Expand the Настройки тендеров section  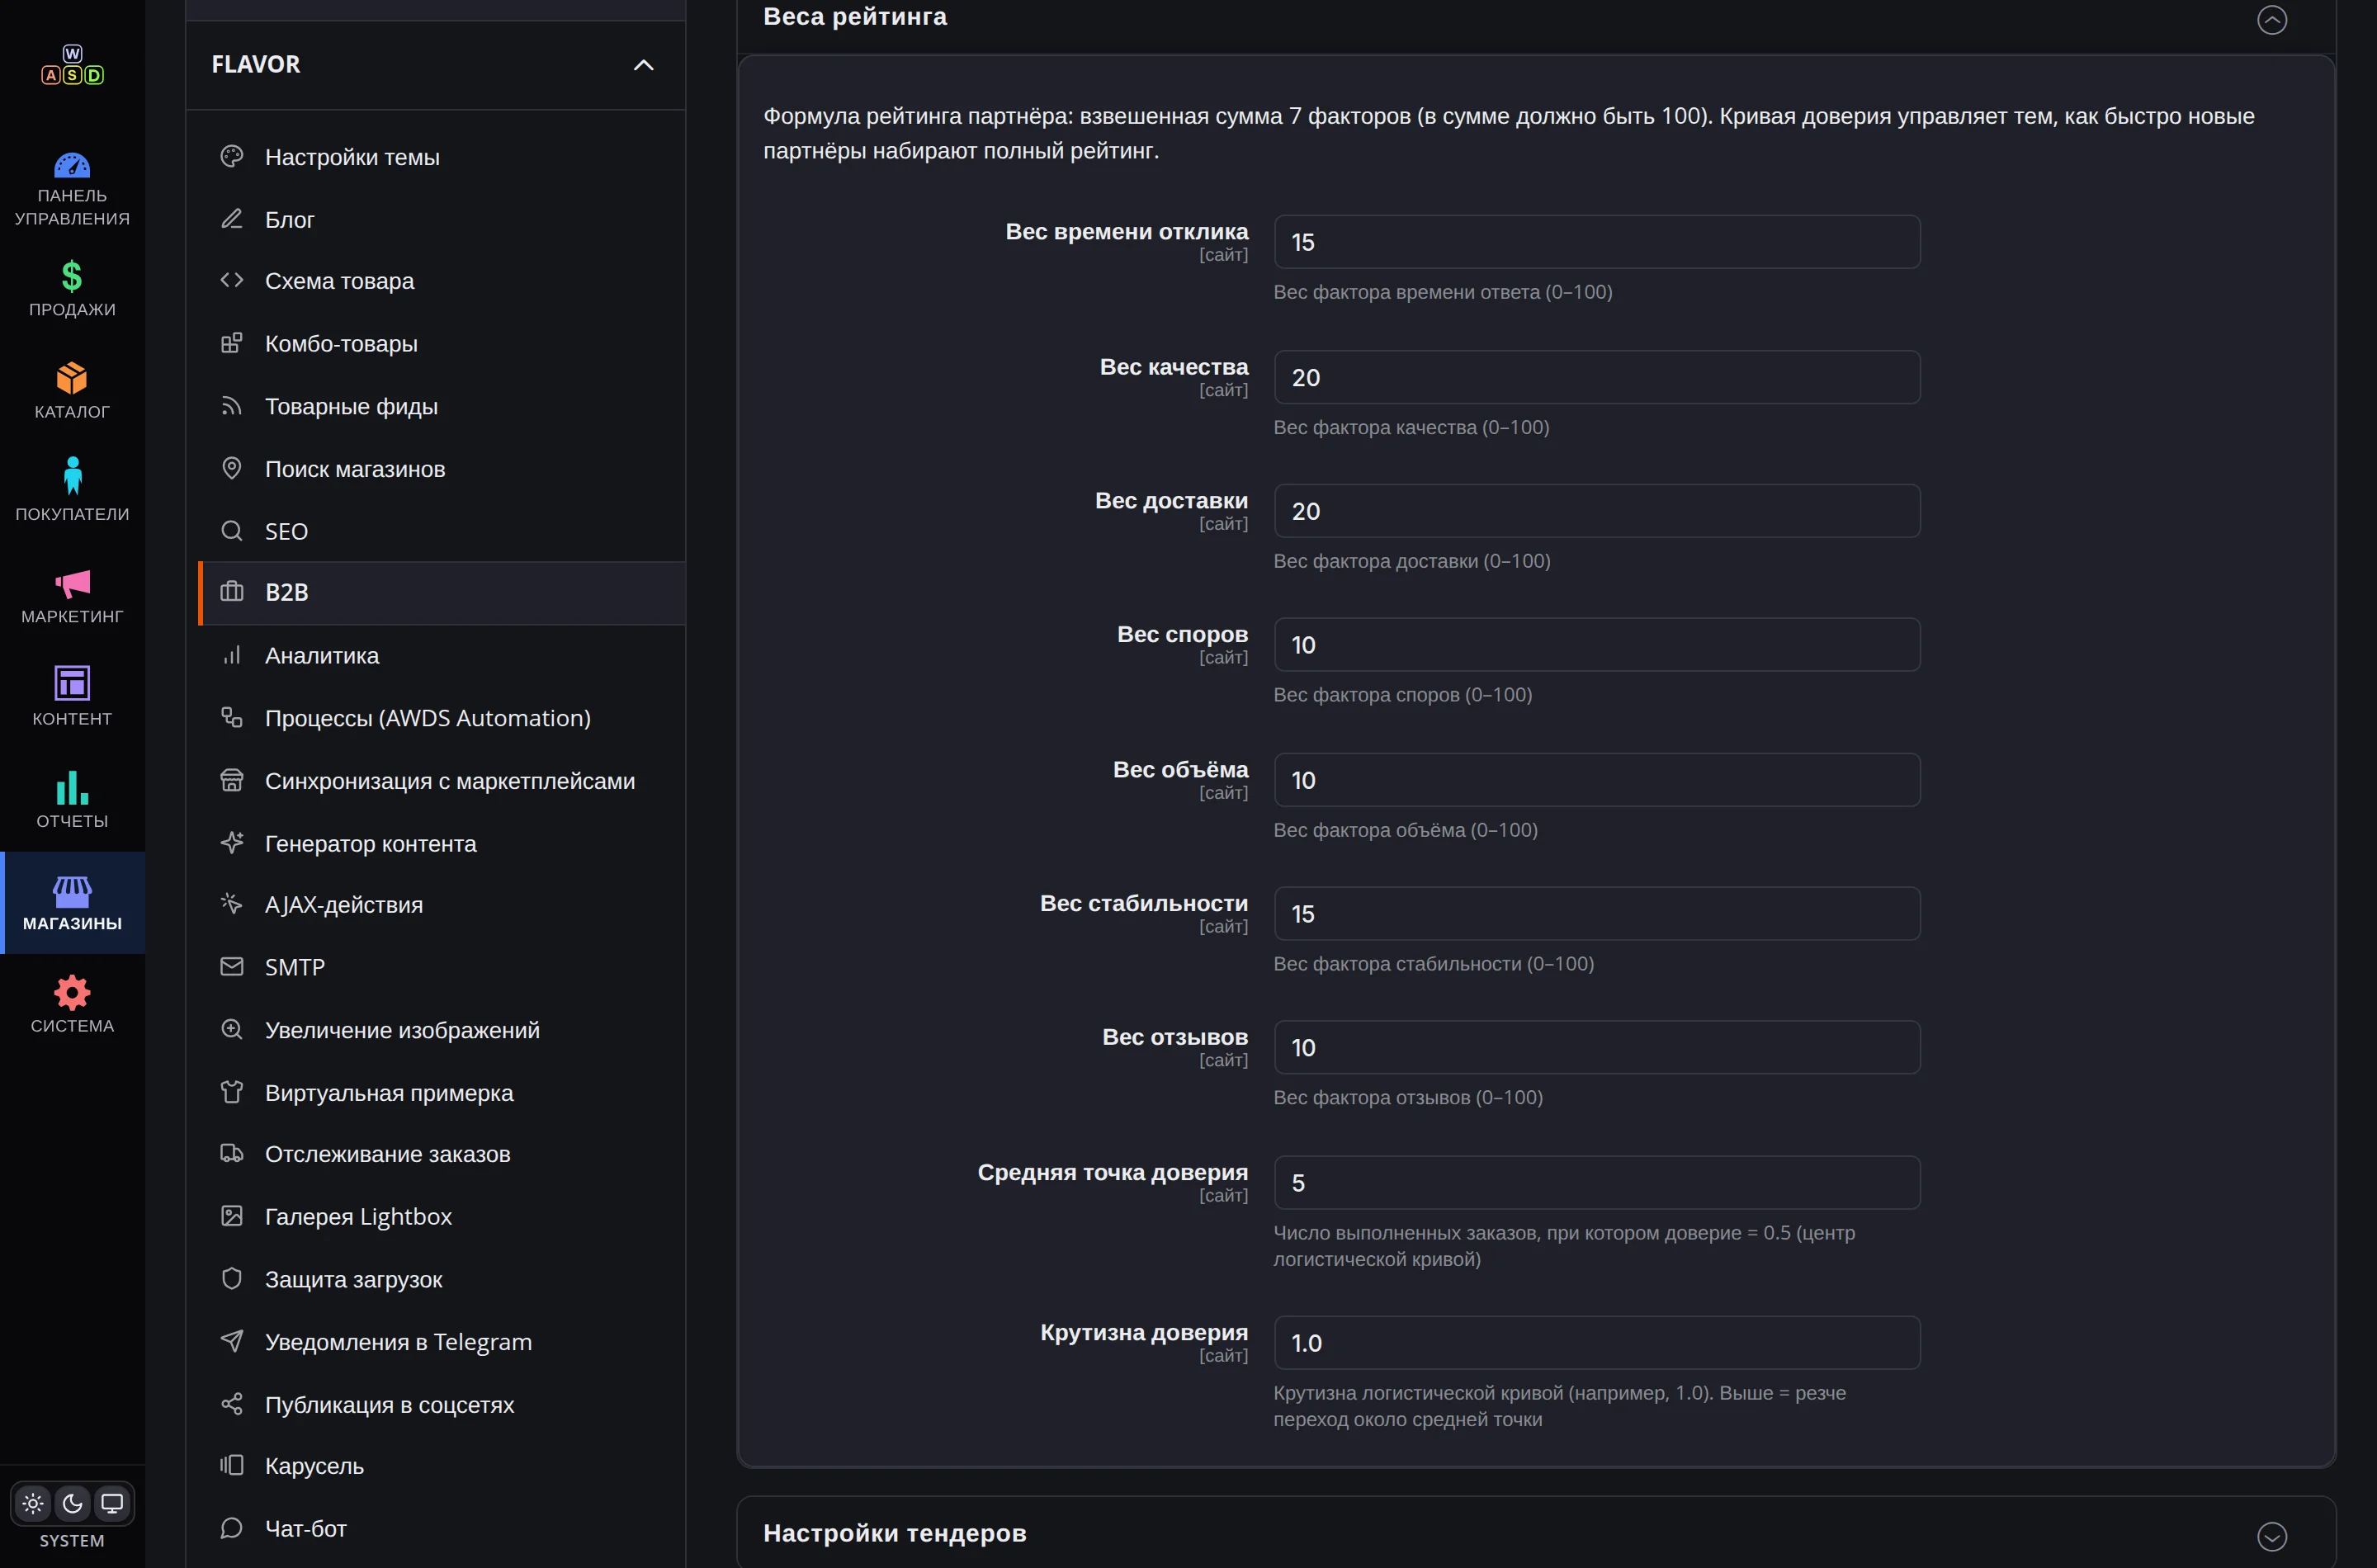(2272, 1536)
